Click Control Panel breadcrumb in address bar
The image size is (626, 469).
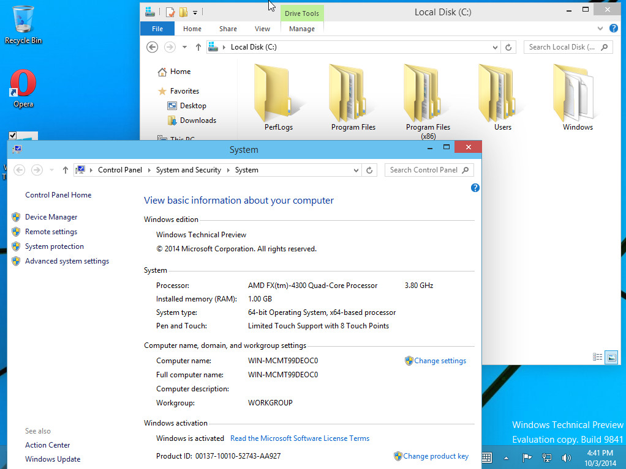click(x=120, y=170)
